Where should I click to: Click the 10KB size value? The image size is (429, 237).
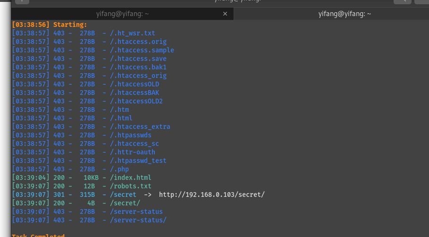click(91, 178)
